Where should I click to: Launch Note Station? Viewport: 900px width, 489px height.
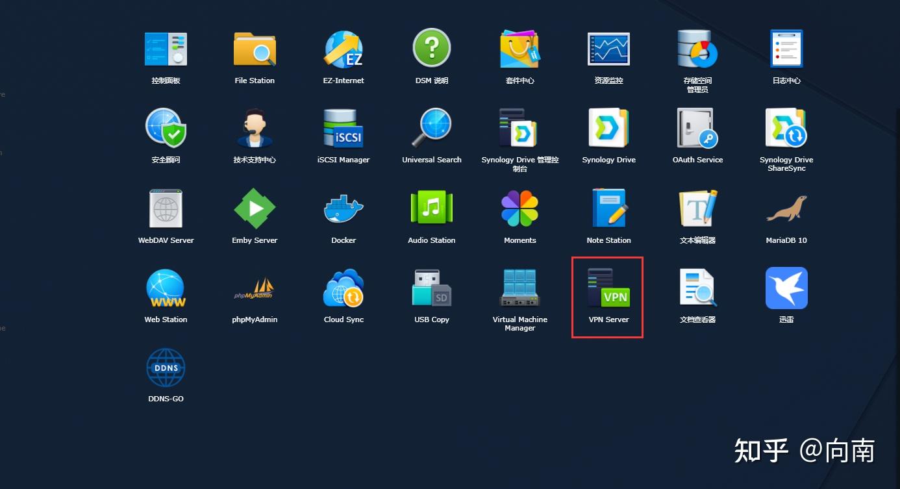(608, 208)
